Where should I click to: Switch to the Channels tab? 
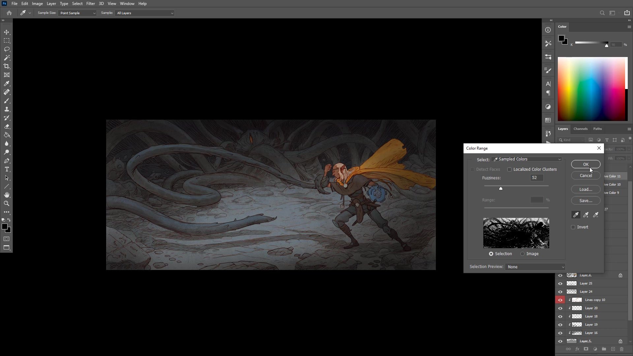580,129
